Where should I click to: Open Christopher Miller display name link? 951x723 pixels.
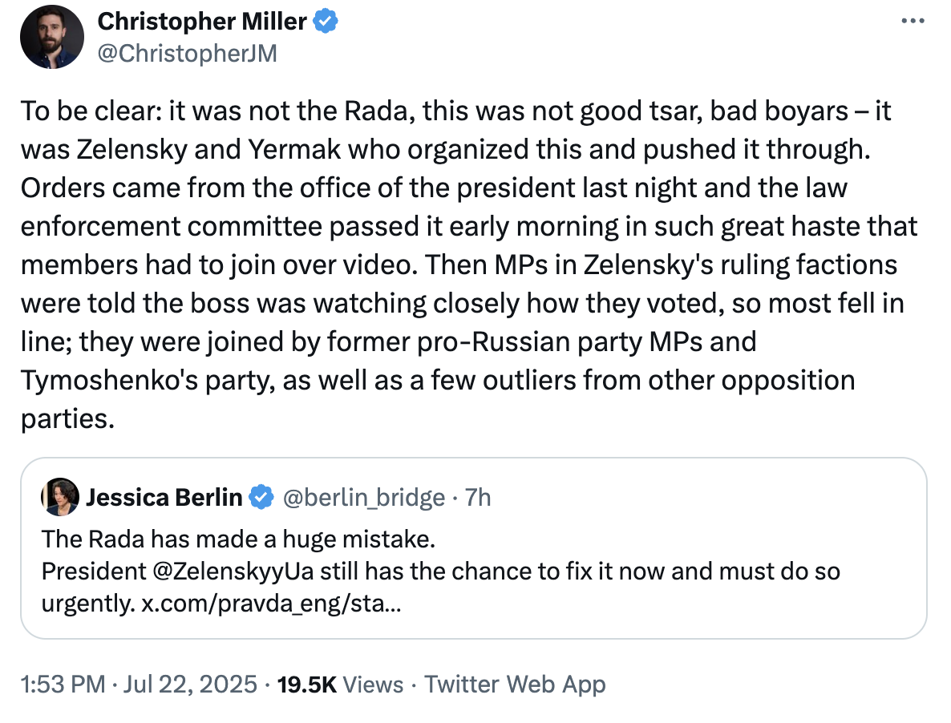pos(201,22)
